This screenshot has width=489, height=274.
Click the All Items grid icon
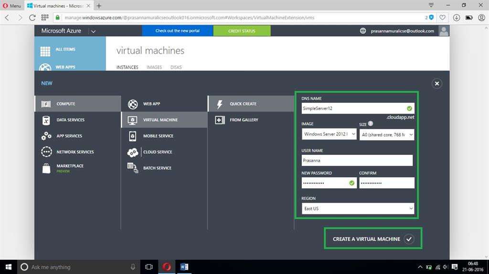click(45, 51)
